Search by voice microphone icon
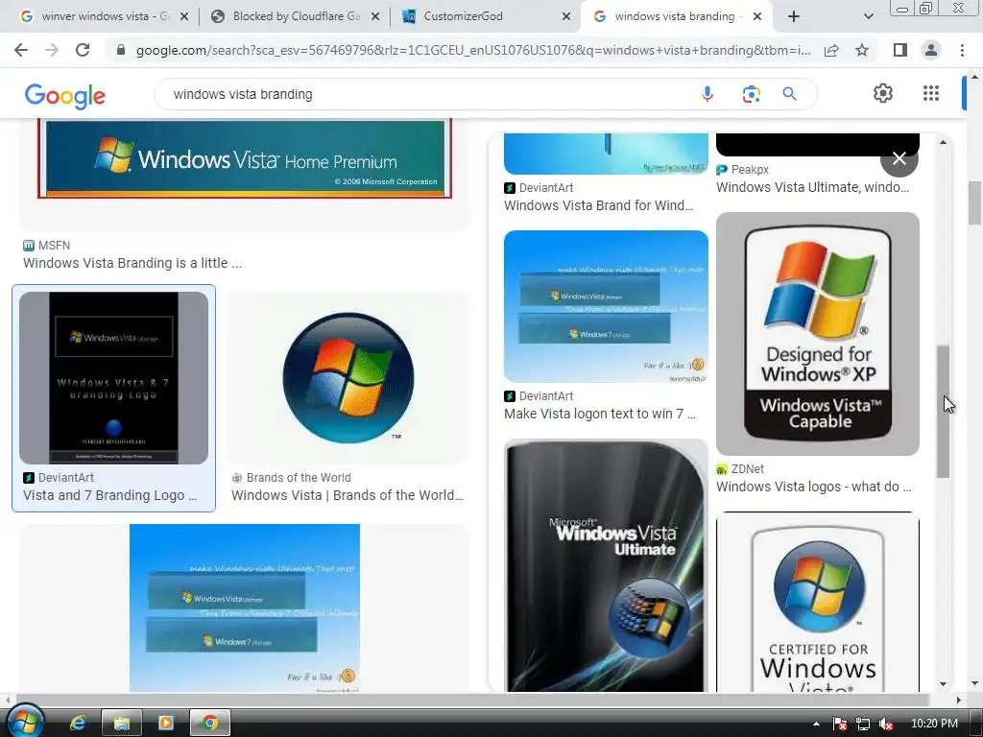 [x=707, y=94]
